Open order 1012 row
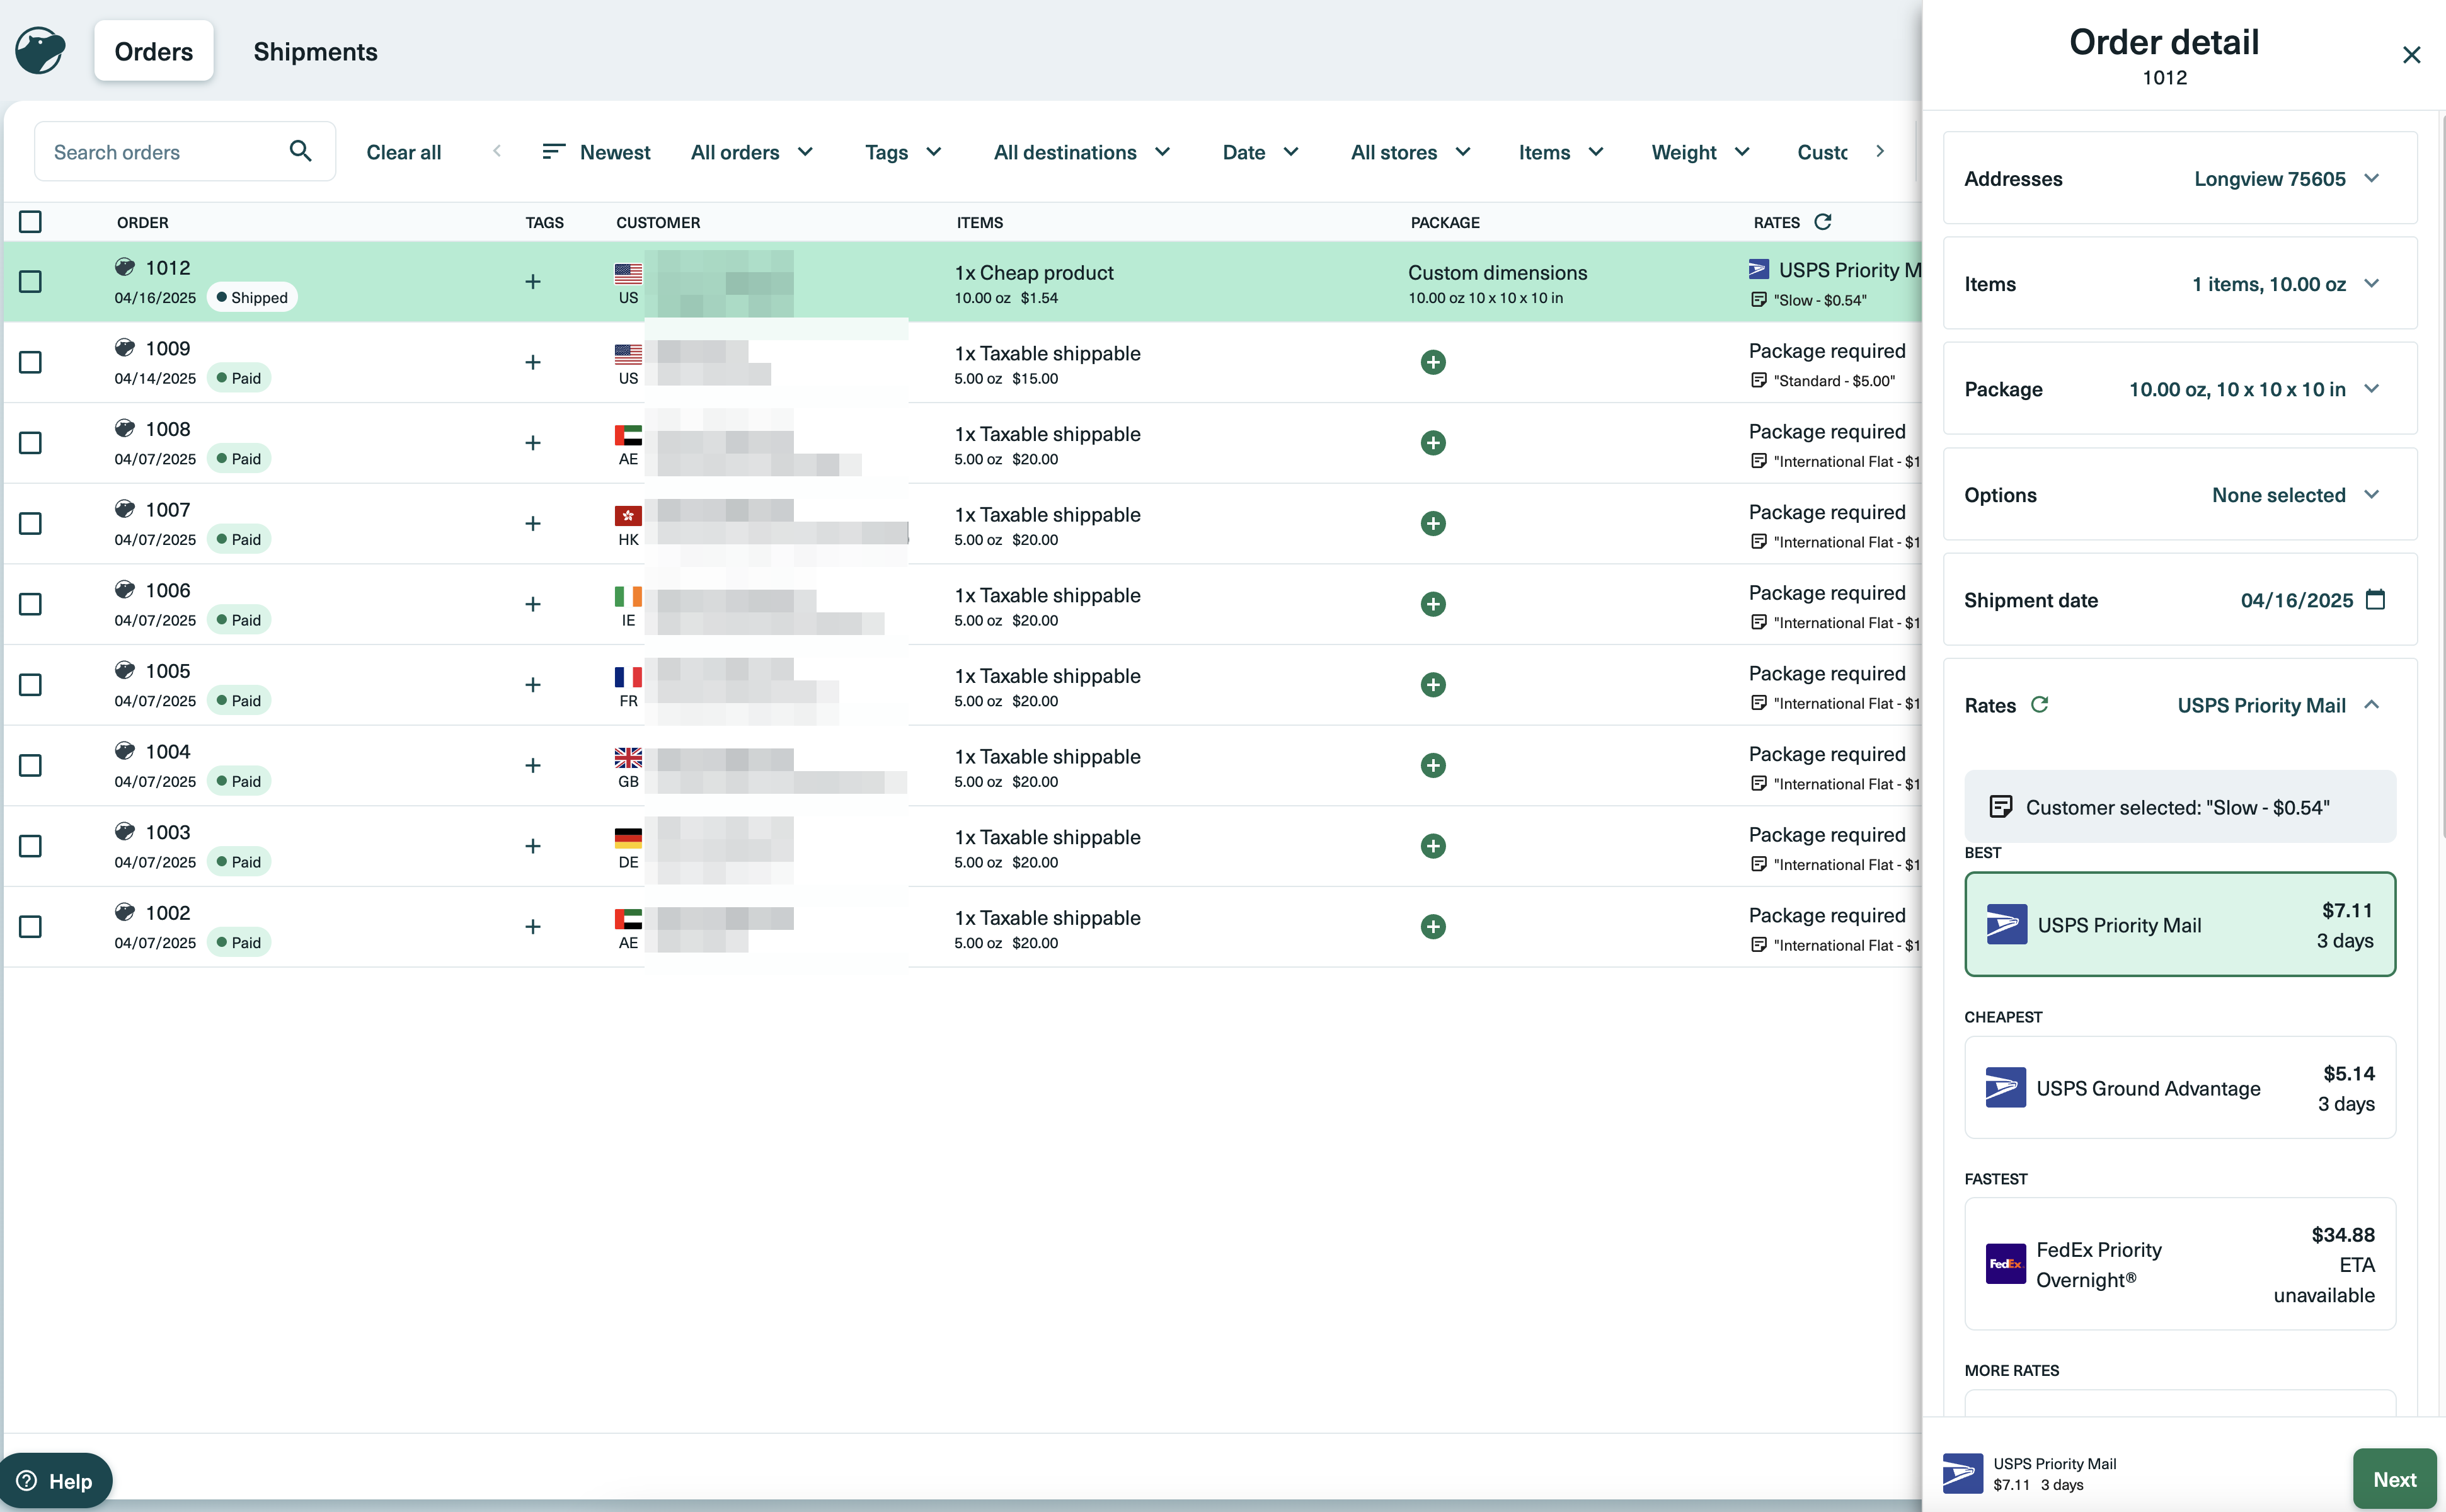The width and height of the screenshot is (2446, 1512). pyautogui.click(x=962, y=282)
